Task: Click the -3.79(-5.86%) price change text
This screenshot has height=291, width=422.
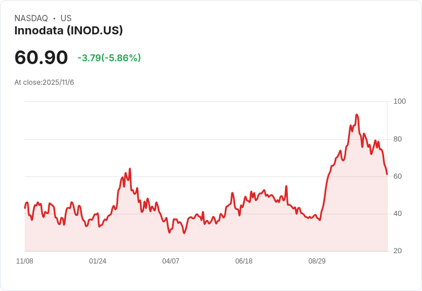Action: (x=109, y=58)
